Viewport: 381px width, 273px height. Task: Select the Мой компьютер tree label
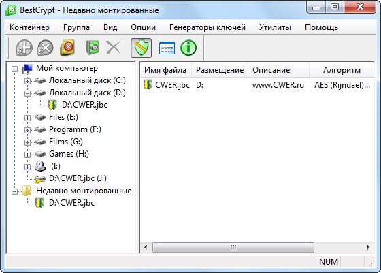[x=67, y=68]
